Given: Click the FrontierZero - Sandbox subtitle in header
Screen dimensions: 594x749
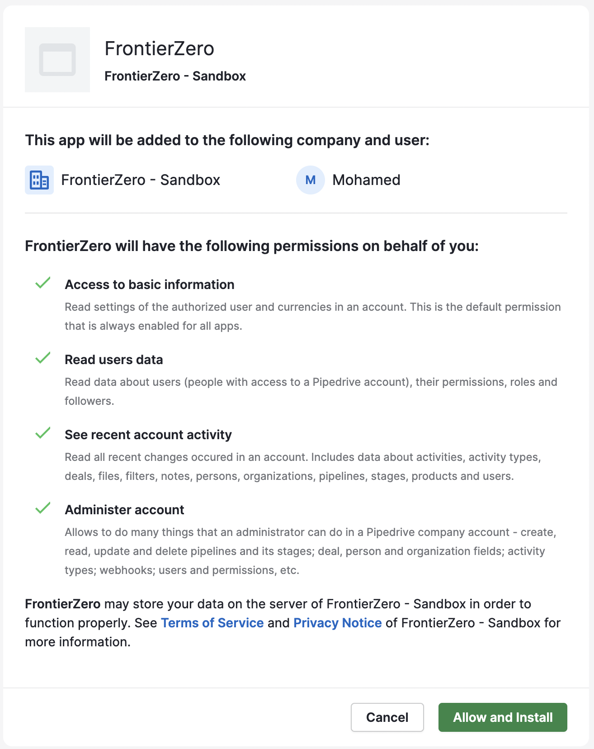Looking at the screenshot, I should 175,76.
